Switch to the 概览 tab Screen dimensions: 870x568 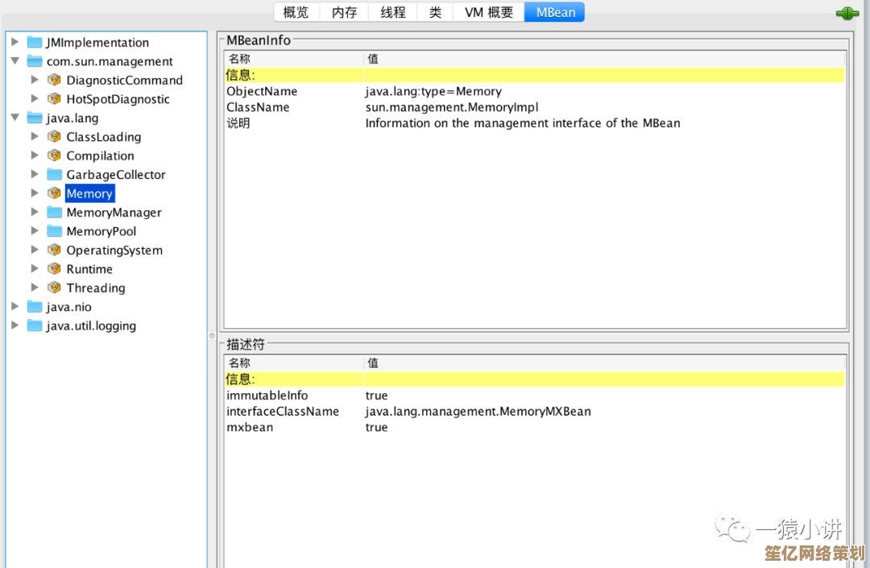[296, 12]
